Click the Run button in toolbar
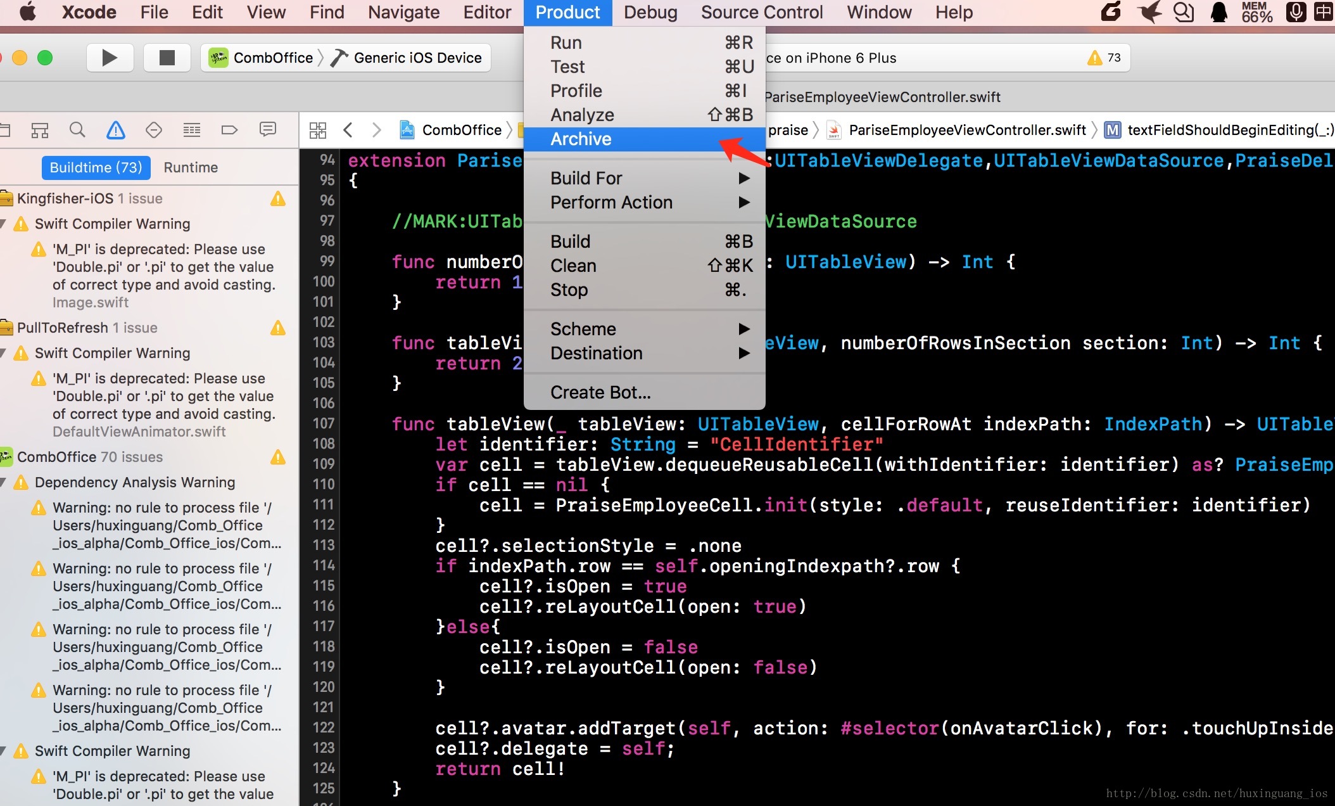Viewport: 1335px width, 806px height. click(x=108, y=58)
